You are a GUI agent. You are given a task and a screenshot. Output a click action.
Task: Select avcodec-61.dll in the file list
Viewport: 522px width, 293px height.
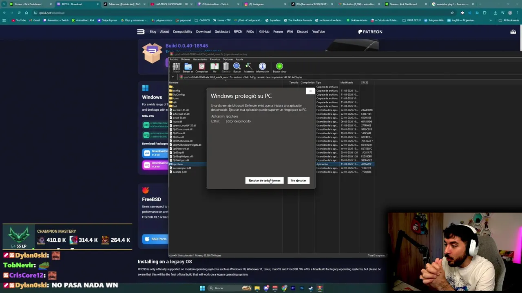point(180,110)
